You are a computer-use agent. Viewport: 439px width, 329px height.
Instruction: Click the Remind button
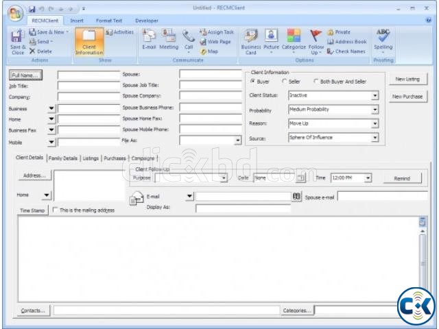click(403, 178)
